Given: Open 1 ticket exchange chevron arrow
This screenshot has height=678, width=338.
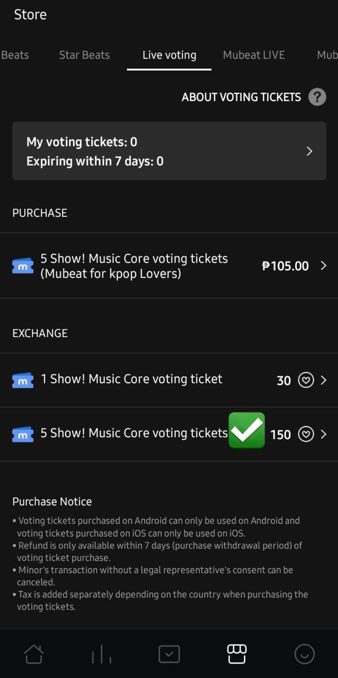Looking at the screenshot, I should (x=323, y=380).
